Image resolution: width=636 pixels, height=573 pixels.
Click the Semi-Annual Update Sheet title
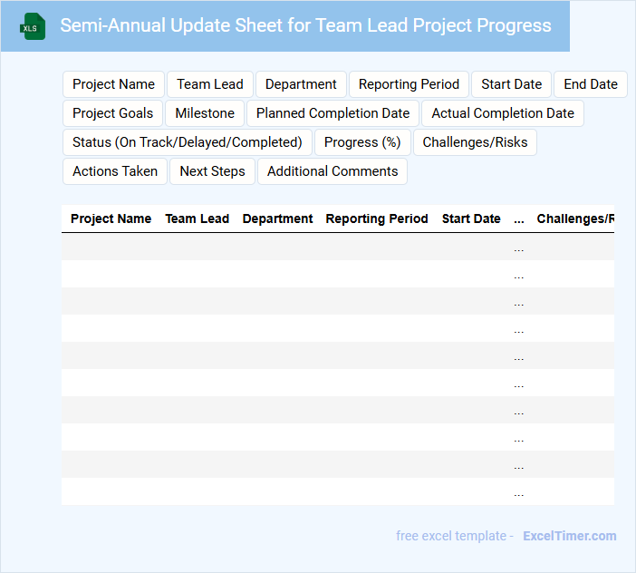pyautogui.click(x=305, y=25)
